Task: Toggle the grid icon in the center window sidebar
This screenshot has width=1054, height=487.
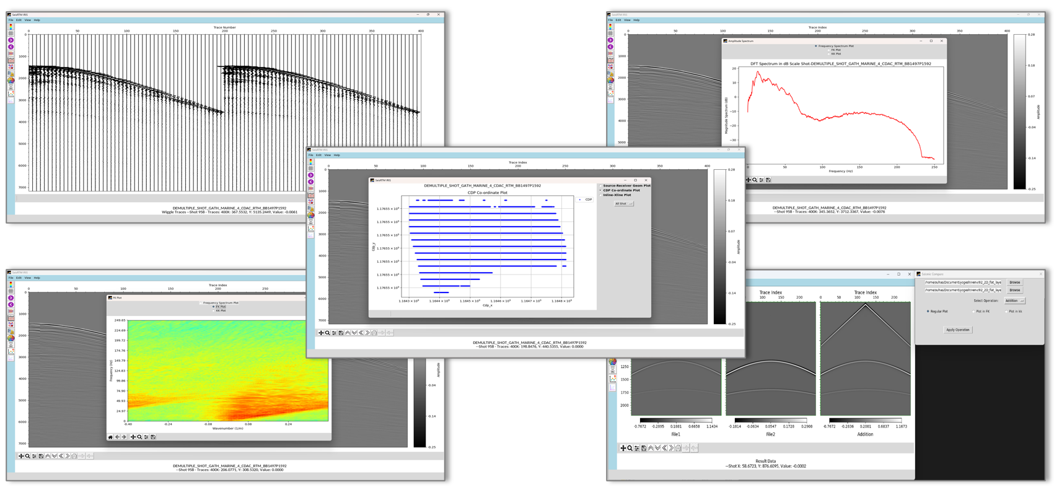Action: [310, 168]
